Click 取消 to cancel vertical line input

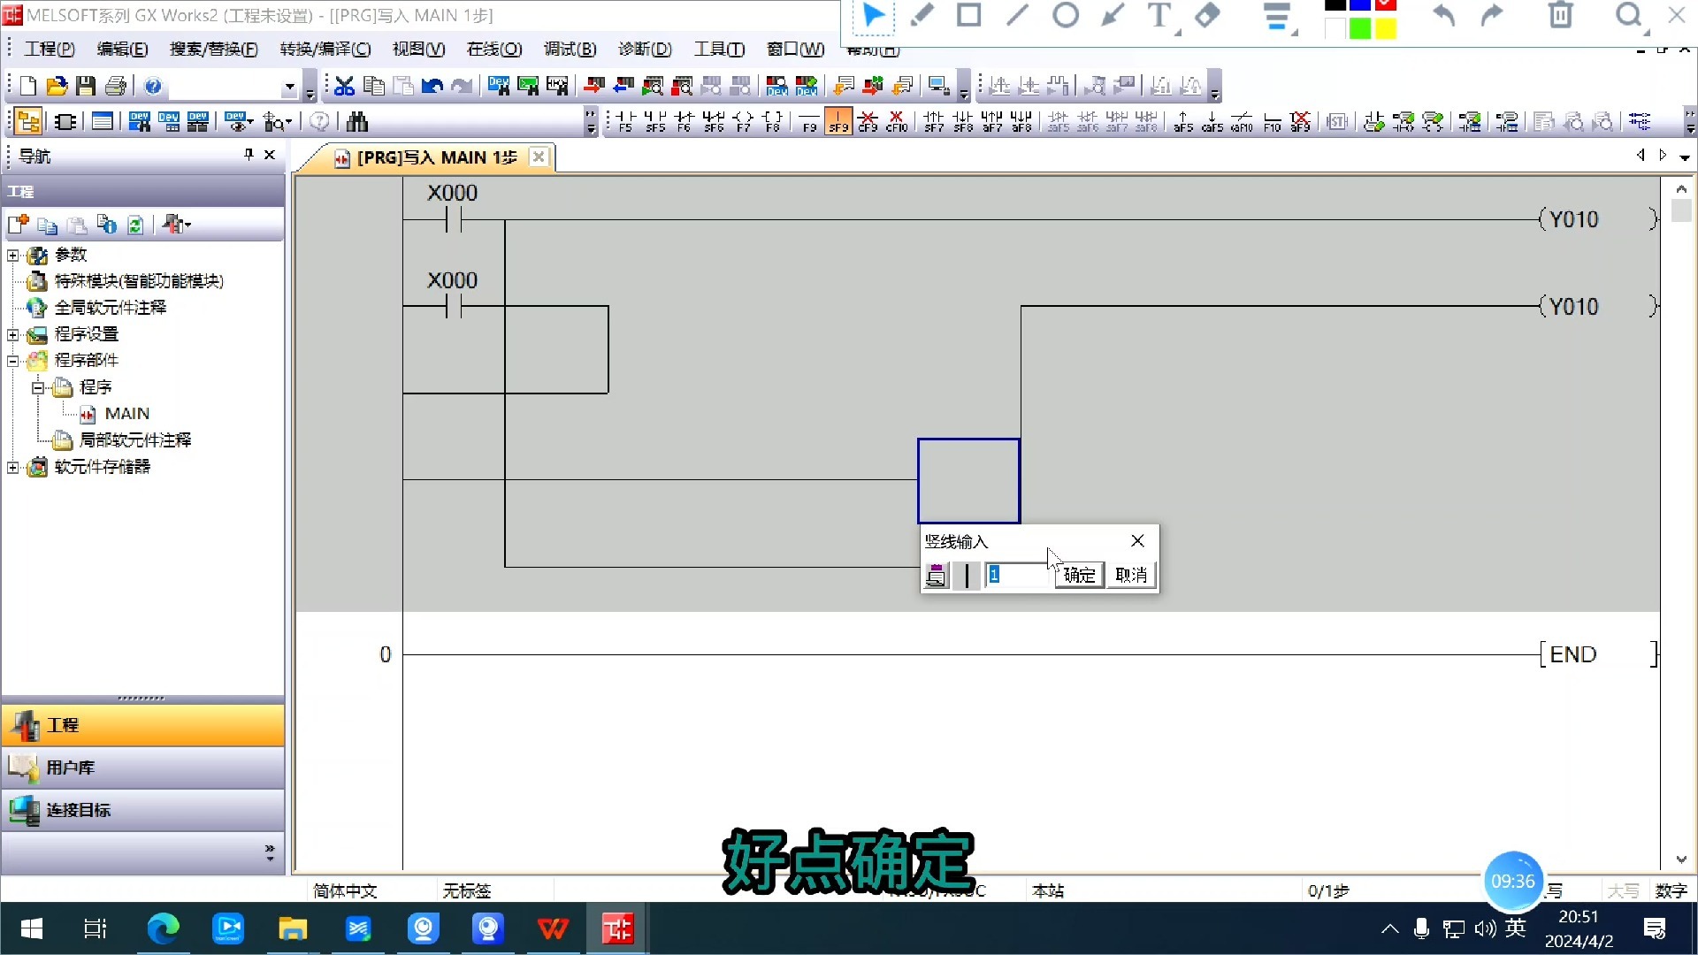point(1132,575)
